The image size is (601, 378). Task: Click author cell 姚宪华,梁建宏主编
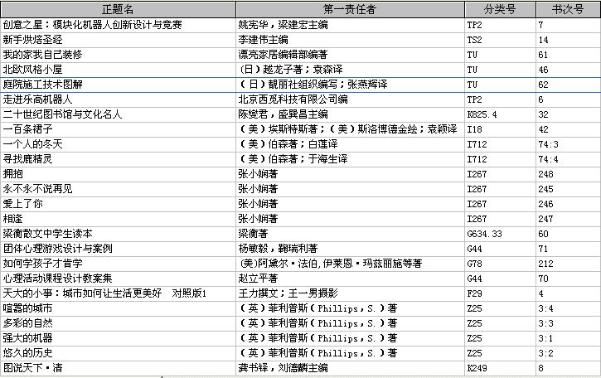tap(350, 26)
